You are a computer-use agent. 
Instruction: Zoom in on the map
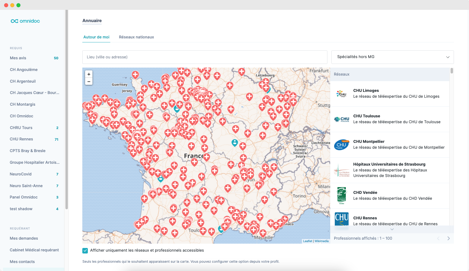click(89, 74)
